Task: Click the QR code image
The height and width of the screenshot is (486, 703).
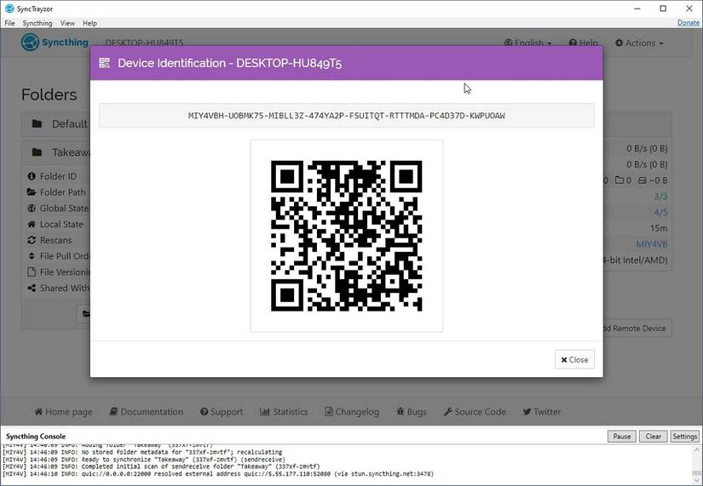Action: pyautogui.click(x=347, y=236)
